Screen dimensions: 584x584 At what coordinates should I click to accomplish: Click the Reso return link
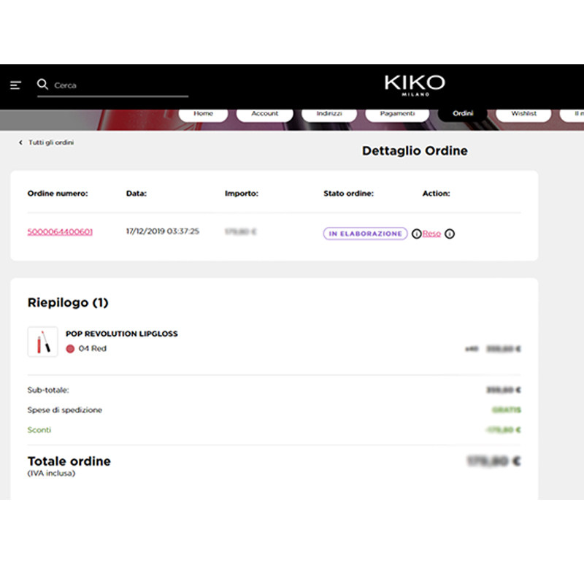(x=431, y=234)
